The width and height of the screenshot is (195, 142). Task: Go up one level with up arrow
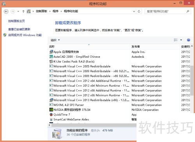point(23,11)
